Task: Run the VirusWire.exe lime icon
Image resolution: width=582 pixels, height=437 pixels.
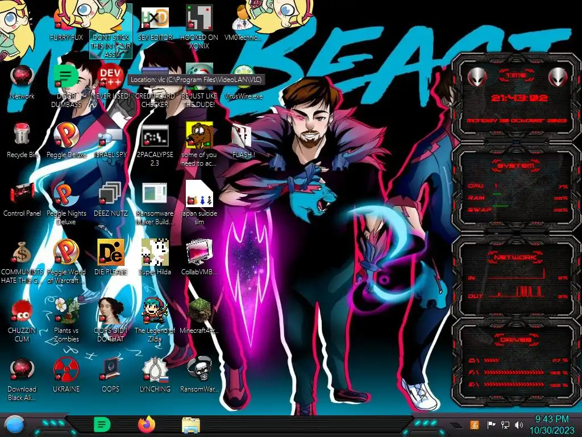Action: pos(243,82)
